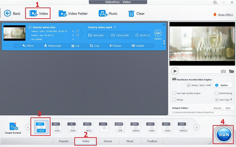The width and height of the screenshot is (236, 147).
Task: Switch to the Toolbox tab
Action: [x=152, y=141]
